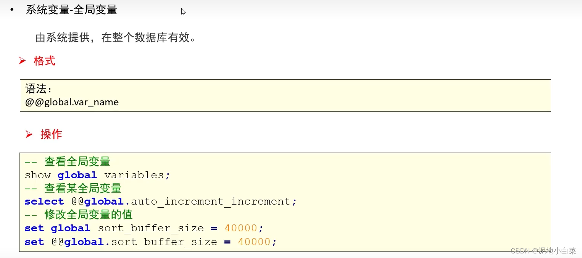Screen dimensions: 582x258
Task: Click the comment -- 查看全局变量
Action: pyautogui.click(x=68, y=161)
